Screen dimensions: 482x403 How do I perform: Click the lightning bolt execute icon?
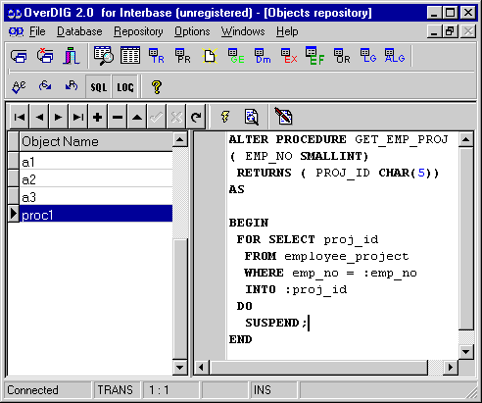pos(225,117)
